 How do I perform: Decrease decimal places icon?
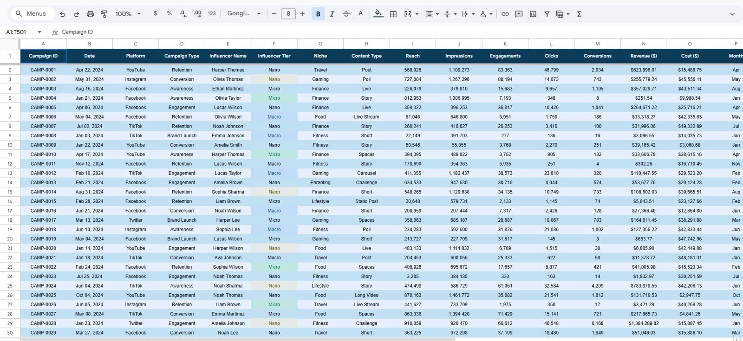point(183,14)
